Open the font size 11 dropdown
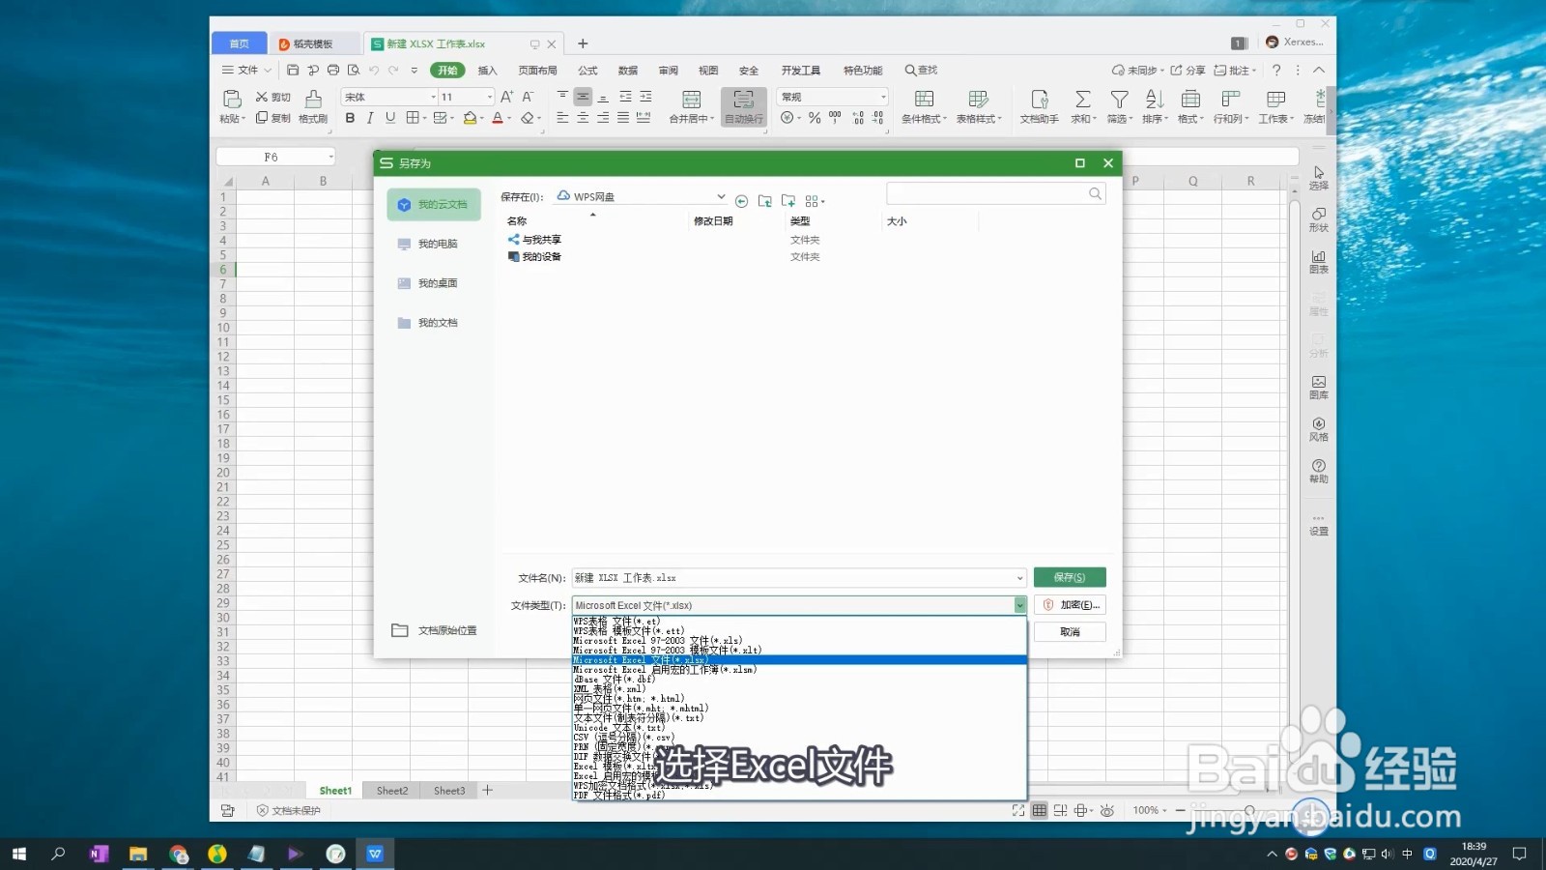The height and width of the screenshot is (870, 1546). 490,97
